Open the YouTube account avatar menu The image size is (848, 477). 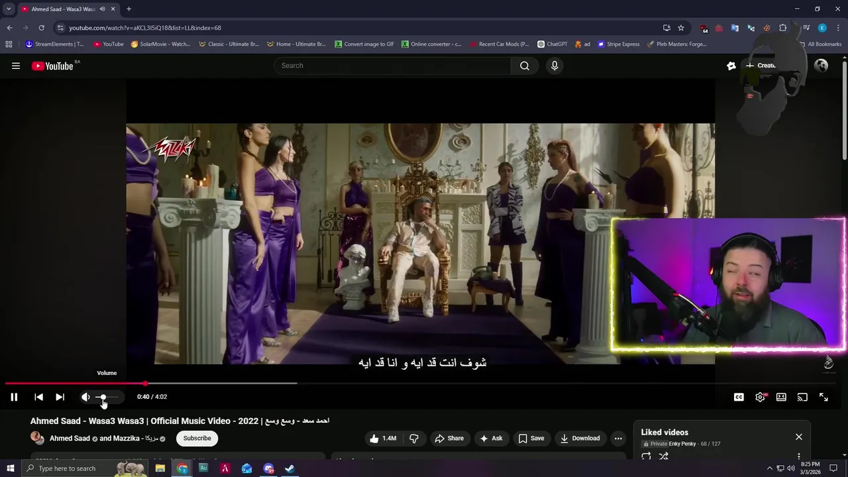coord(821,66)
